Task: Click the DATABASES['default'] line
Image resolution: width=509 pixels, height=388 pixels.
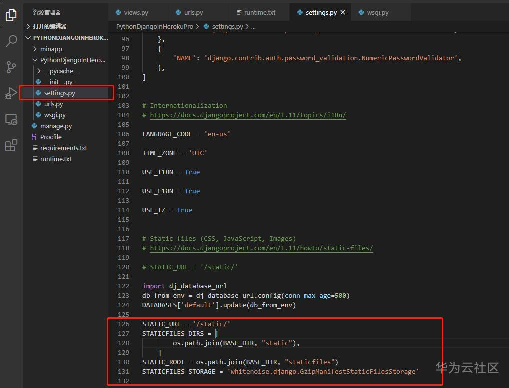Action: pyautogui.click(x=219, y=305)
